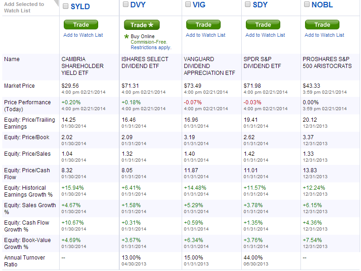Click SDY Price/Sales value 1.42
Image resolution: width=361 pixels, height=271 pixels.
click(x=249, y=154)
